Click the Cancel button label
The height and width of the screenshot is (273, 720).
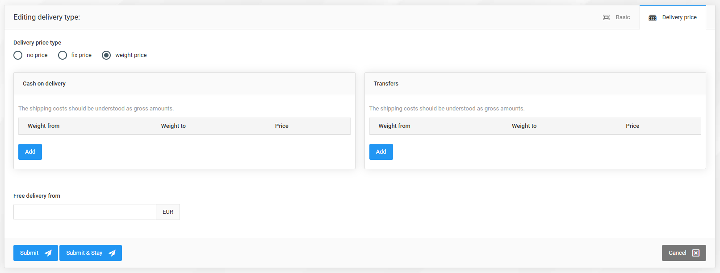tap(677, 253)
